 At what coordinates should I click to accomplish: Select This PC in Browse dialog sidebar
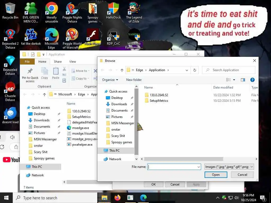pos(116,150)
